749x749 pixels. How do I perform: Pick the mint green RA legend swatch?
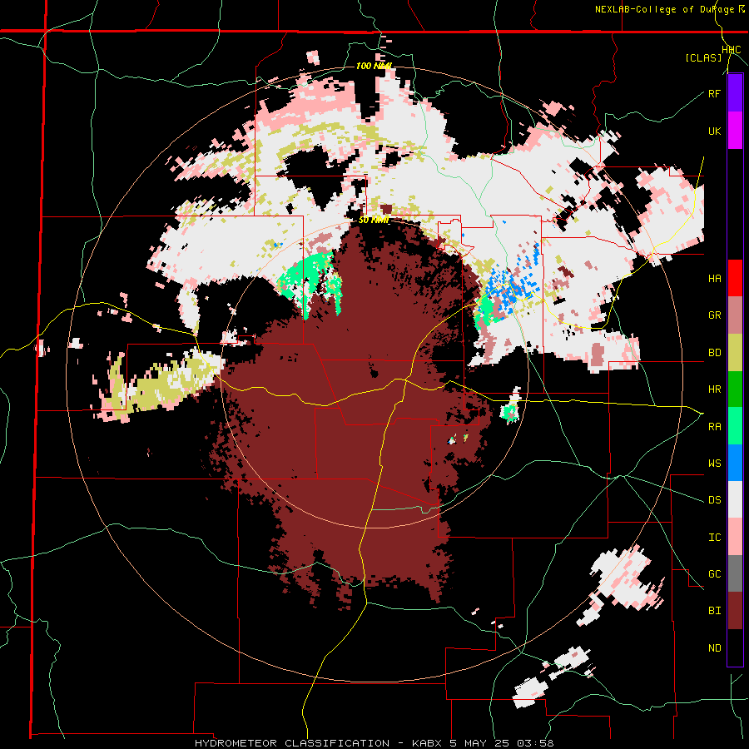click(x=735, y=426)
